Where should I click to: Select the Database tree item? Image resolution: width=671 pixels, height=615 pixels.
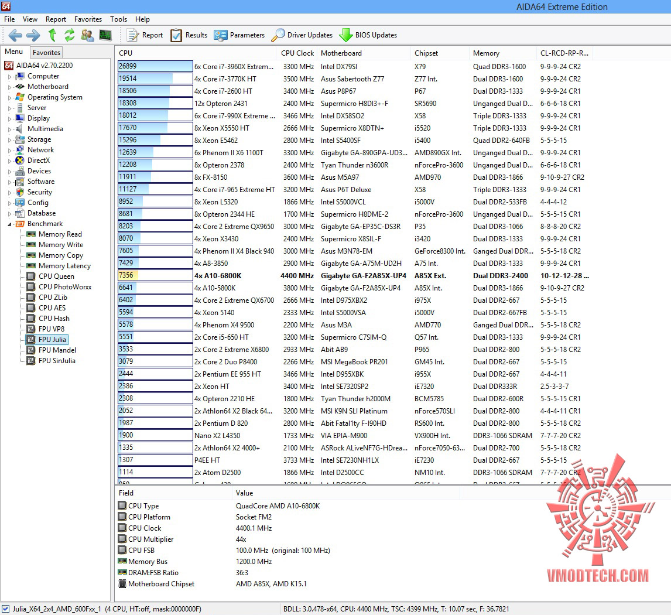tap(41, 213)
